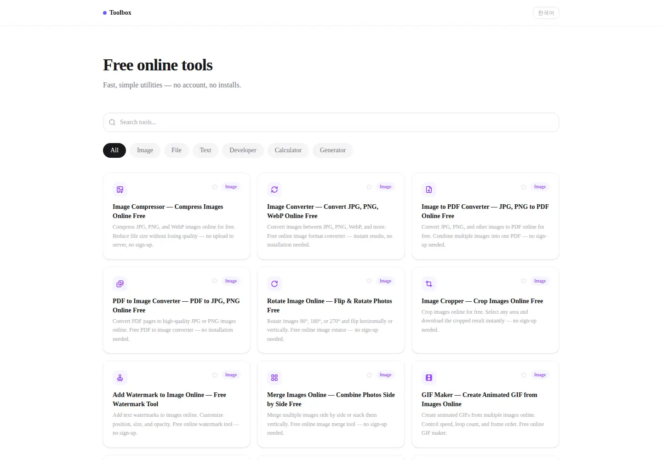Click the Image Cropper crop icon
Screen dimensions: 662x460
[x=429, y=284]
